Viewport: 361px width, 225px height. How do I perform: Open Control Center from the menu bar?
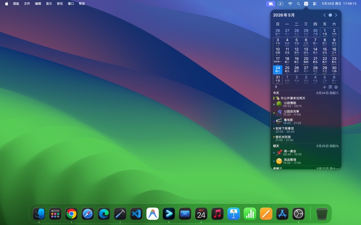coord(315,4)
